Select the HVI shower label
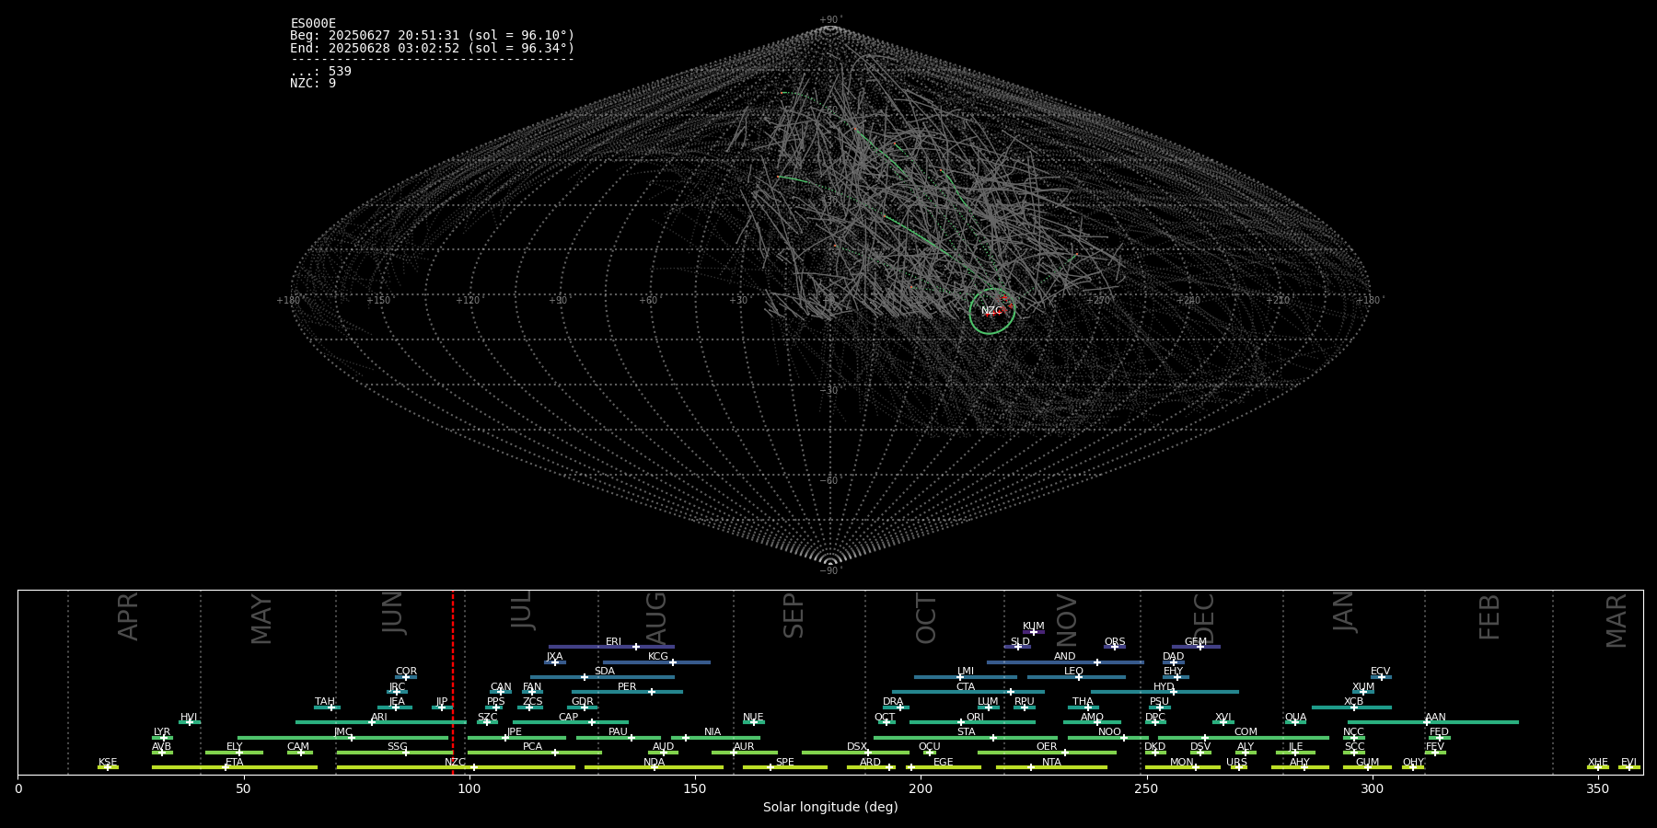 [x=190, y=718]
